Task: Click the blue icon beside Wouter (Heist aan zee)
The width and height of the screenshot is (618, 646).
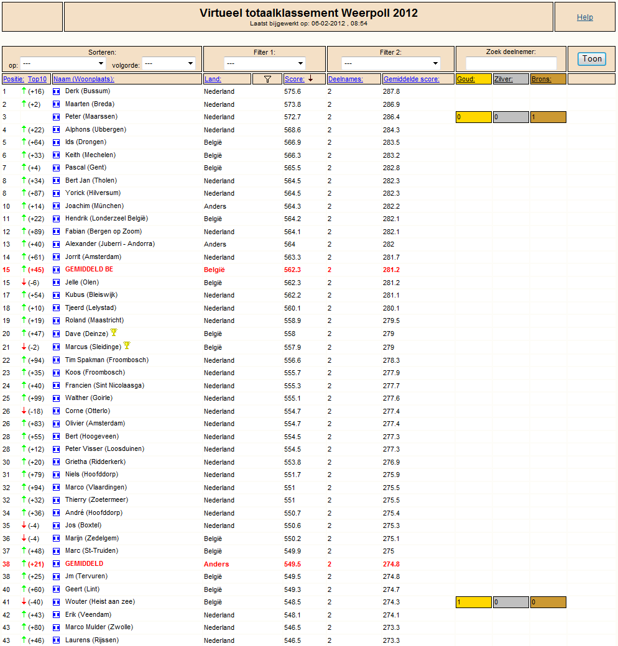Action: click(57, 602)
